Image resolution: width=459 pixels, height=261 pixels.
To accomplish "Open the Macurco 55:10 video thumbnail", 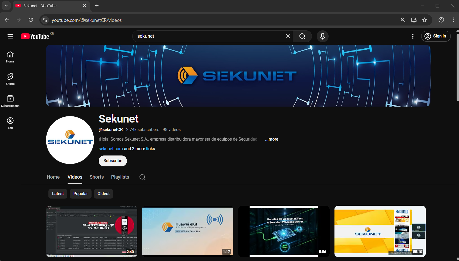I will (x=380, y=231).
